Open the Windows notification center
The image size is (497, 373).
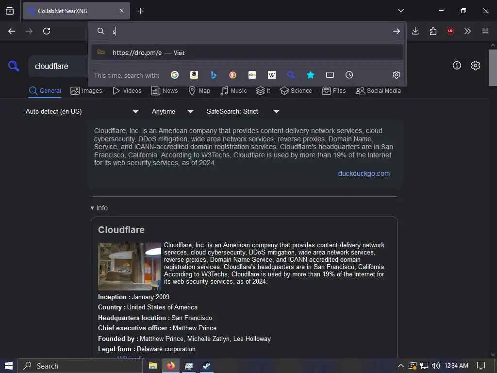click(481, 366)
